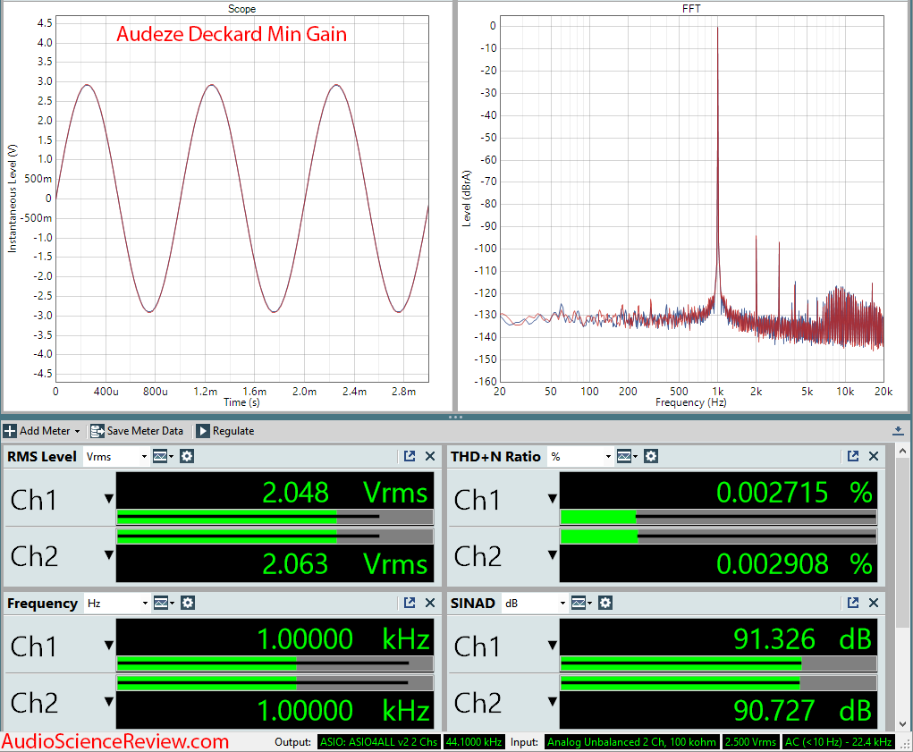The width and height of the screenshot is (913, 752).
Task: Click the SINAD Ch1 91.326 dB reading
Action: coord(802,639)
